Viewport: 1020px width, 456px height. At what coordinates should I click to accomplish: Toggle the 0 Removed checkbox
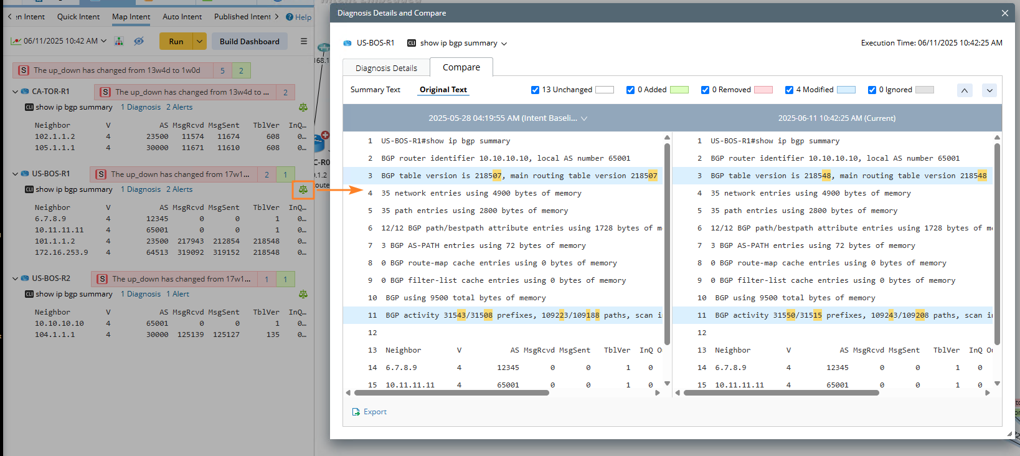[705, 90]
